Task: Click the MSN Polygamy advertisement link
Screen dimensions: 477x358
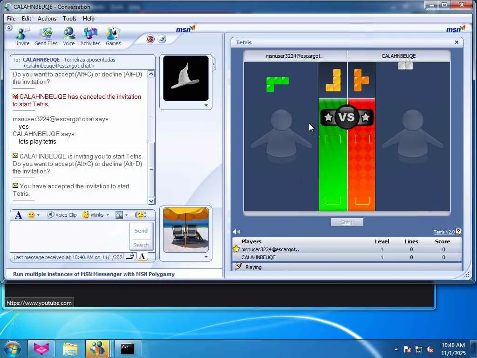Action: pos(94,274)
